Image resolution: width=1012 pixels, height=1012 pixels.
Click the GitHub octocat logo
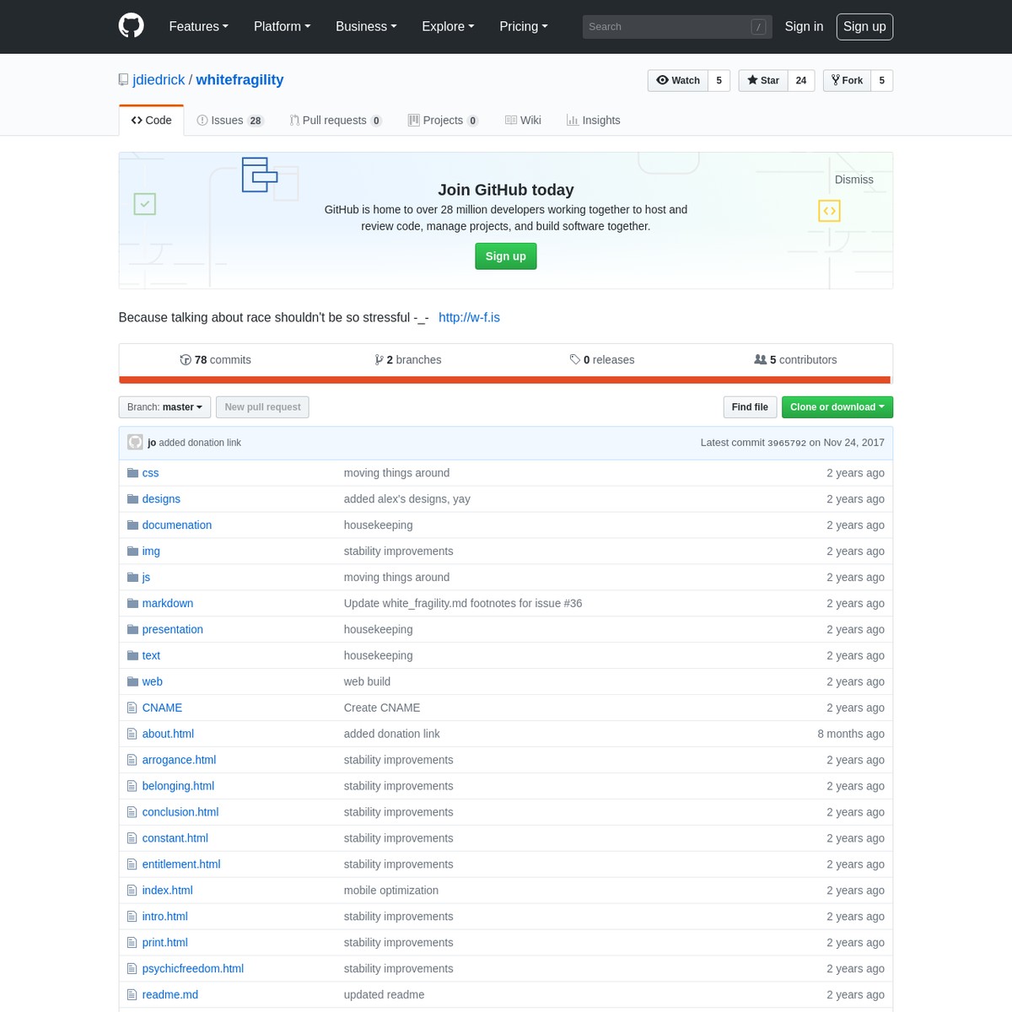click(132, 26)
